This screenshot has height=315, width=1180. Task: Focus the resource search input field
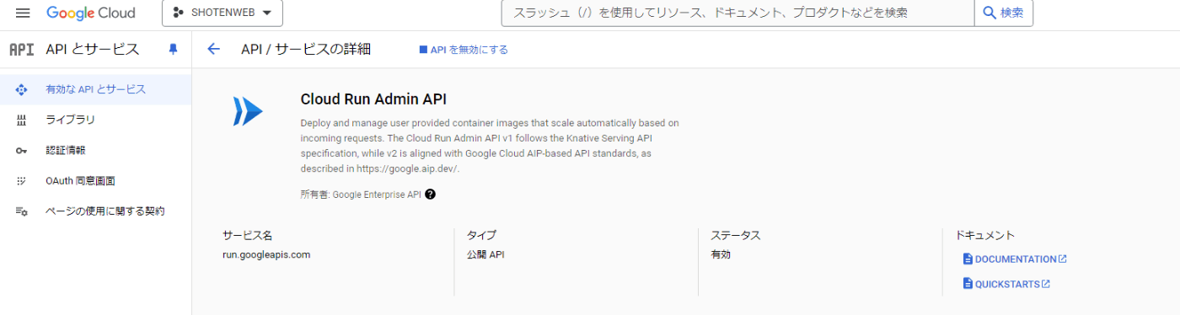(x=737, y=13)
